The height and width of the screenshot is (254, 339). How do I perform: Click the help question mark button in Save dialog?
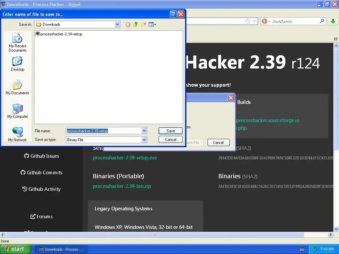pyautogui.click(x=173, y=14)
